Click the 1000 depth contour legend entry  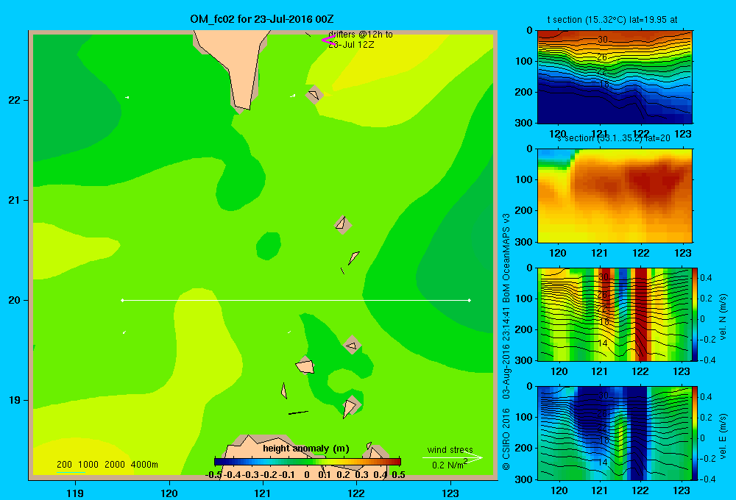(88, 465)
